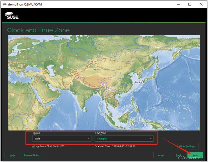Viewport: 208px width, 162px height.
Task: Go Back to previous installer step
Action: pyautogui.click(x=178, y=155)
